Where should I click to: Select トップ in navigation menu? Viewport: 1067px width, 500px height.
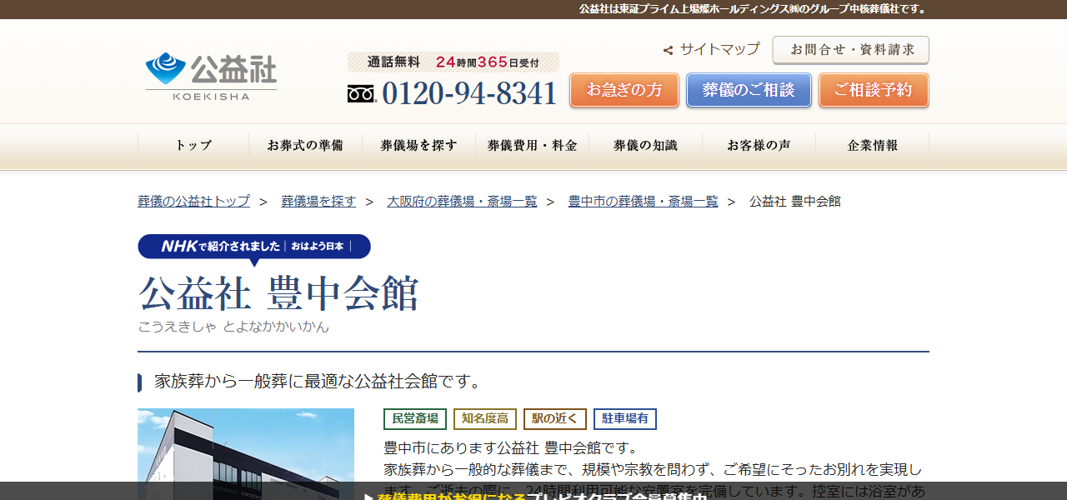(193, 146)
